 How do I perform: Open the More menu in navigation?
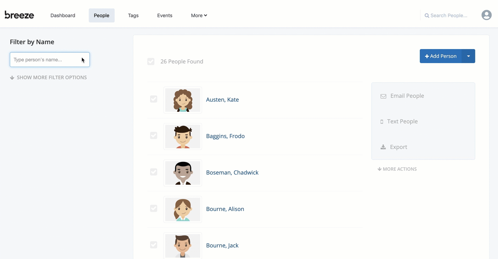click(x=199, y=15)
